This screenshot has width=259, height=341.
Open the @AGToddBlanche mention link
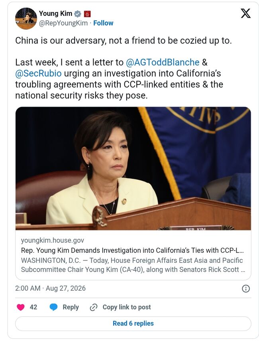(163, 62)
